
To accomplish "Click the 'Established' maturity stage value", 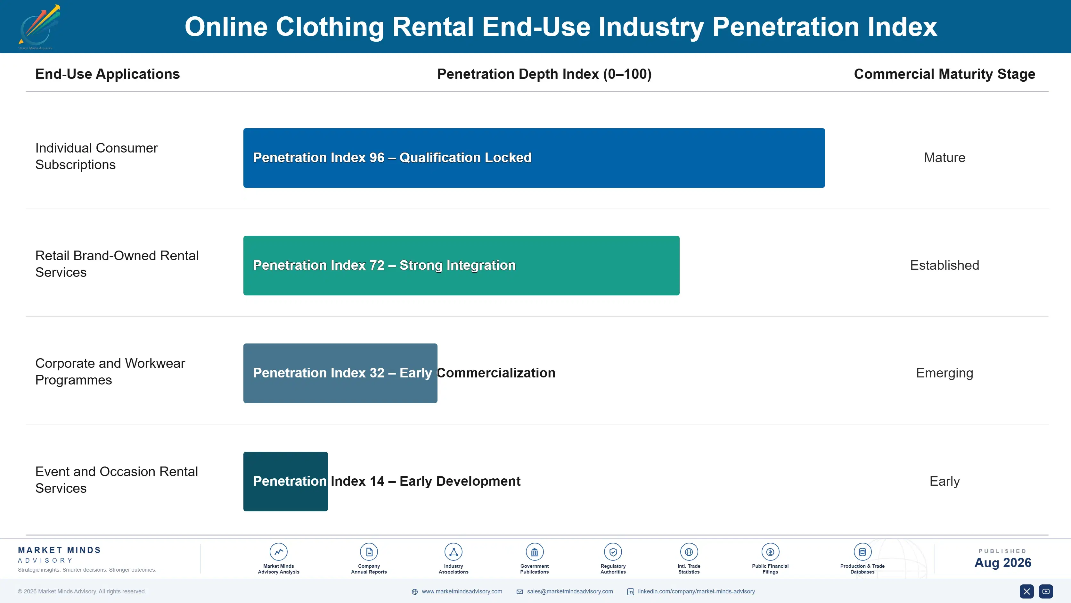I will pyautogui.click(x=944, y=265).
